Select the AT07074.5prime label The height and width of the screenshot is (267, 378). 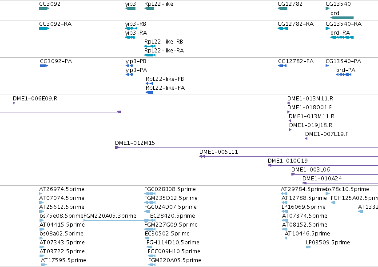62,198
